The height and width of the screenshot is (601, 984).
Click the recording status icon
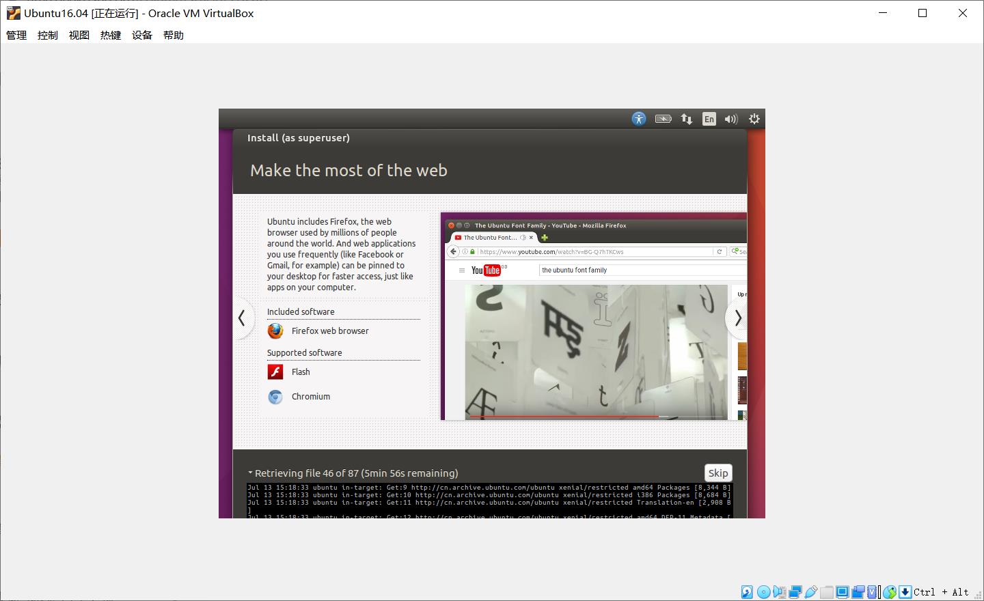pyautogui.click(x=858, y=592)
